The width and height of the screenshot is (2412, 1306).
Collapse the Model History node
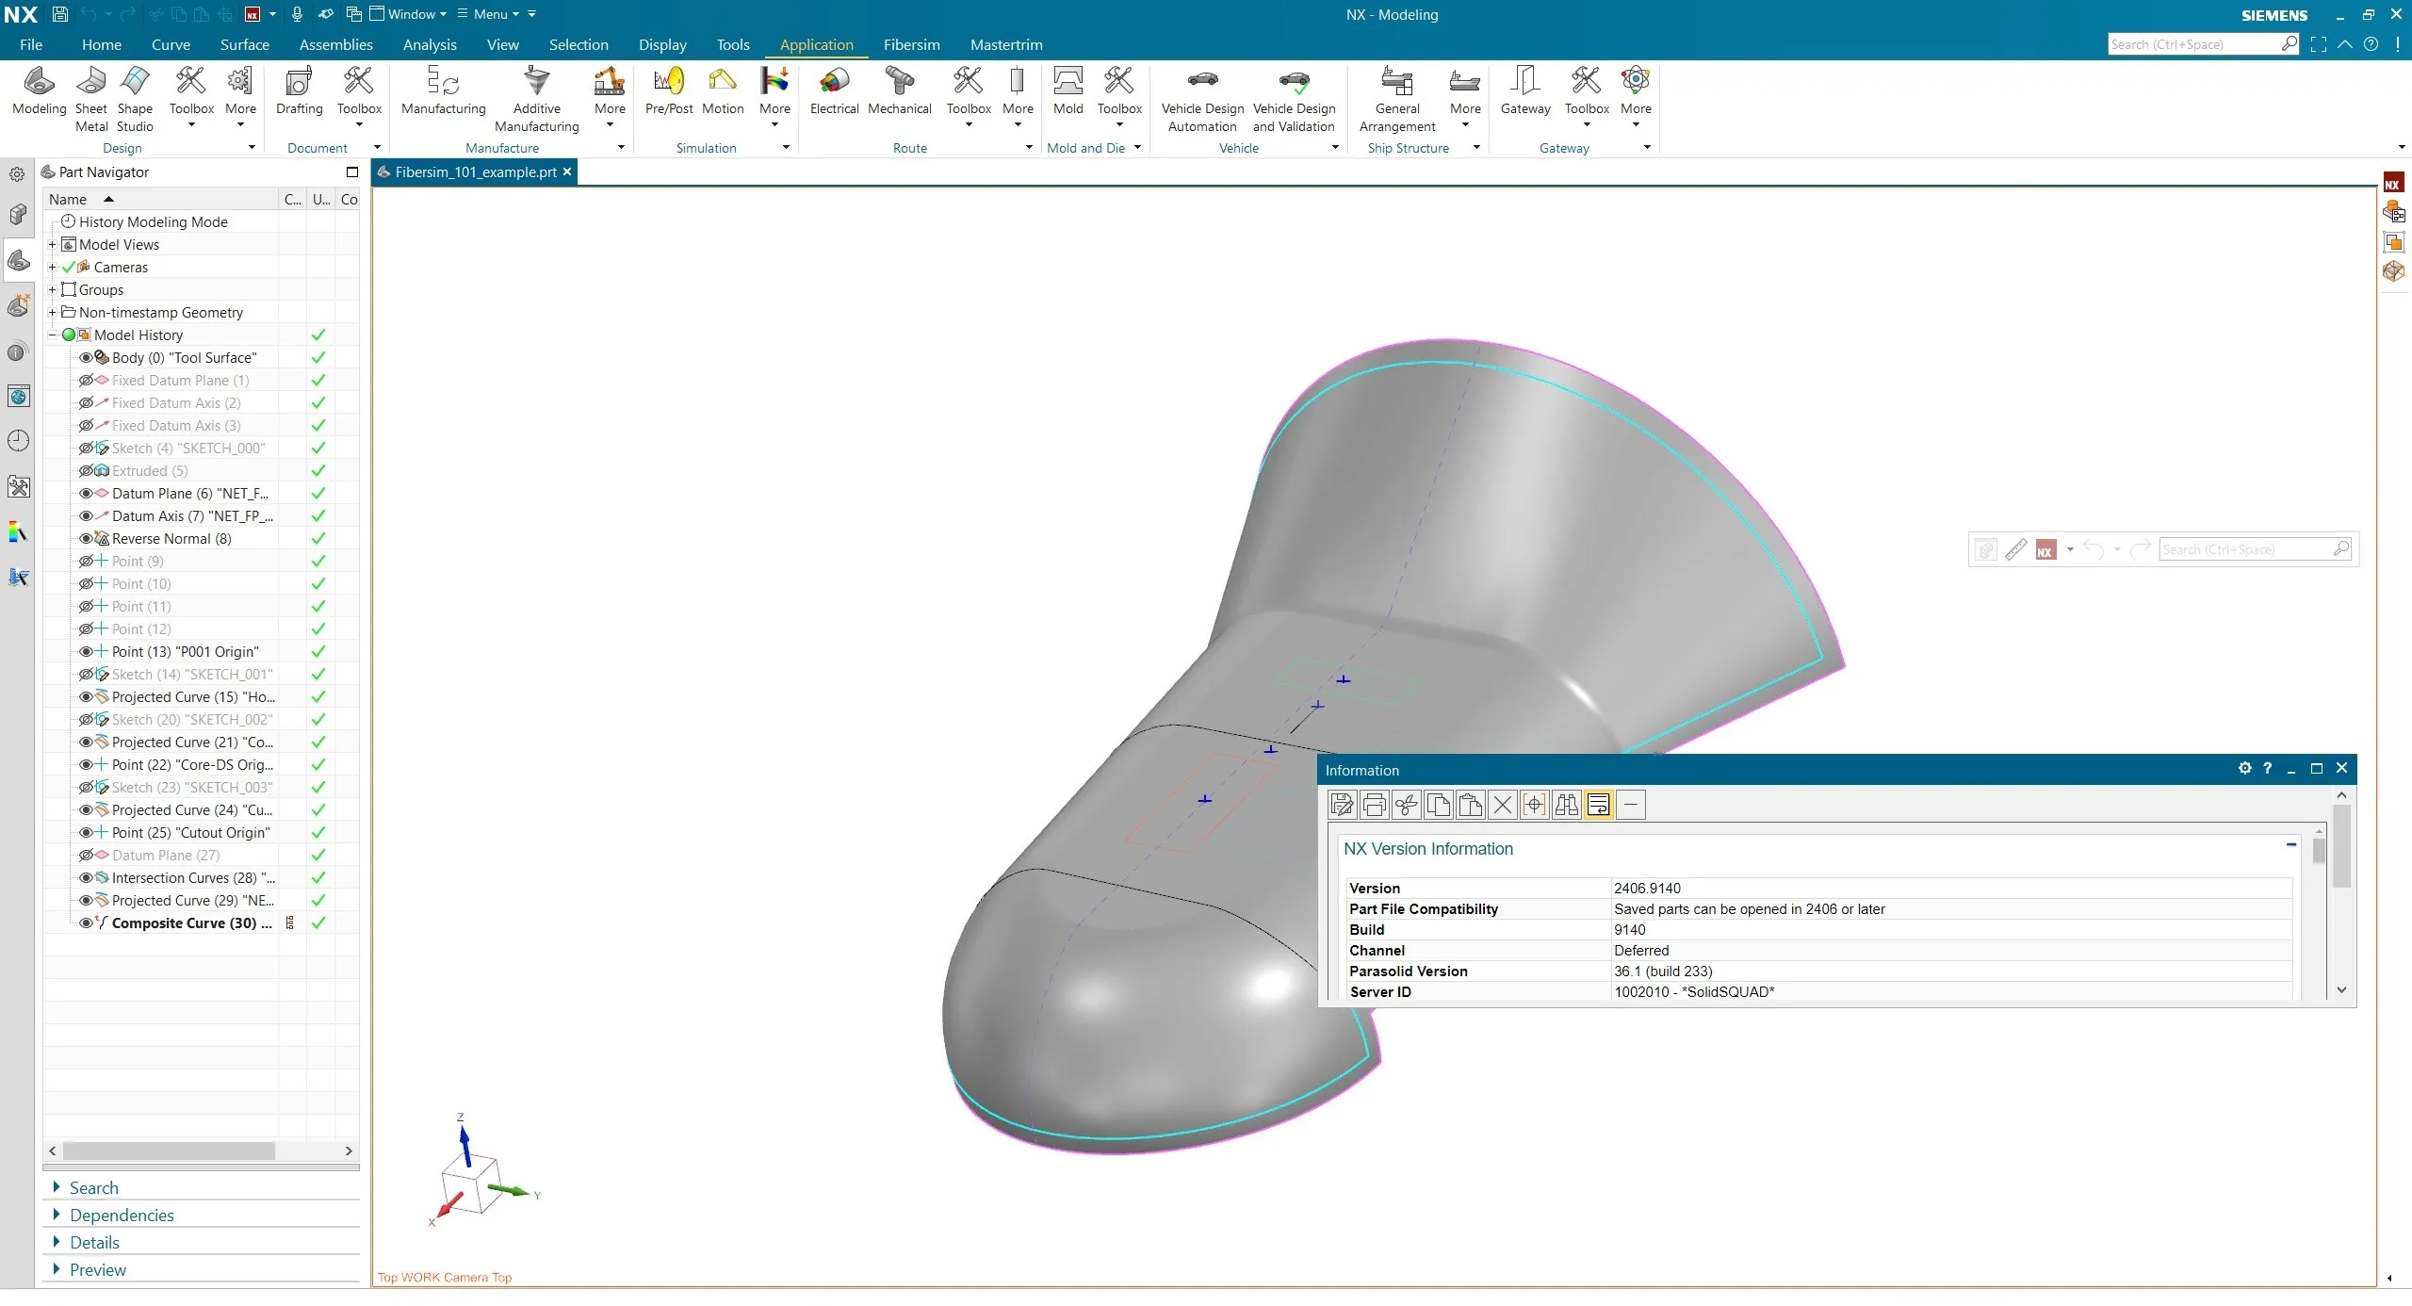(x=53, y=335)
